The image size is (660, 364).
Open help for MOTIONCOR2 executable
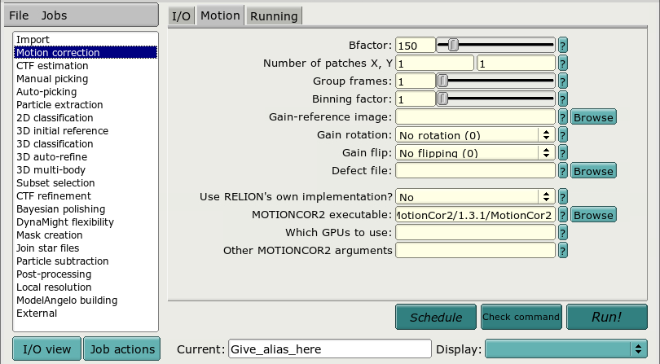(x=563, y=215)
